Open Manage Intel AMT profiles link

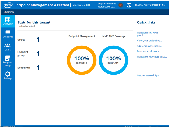click(x=147, y=34)
